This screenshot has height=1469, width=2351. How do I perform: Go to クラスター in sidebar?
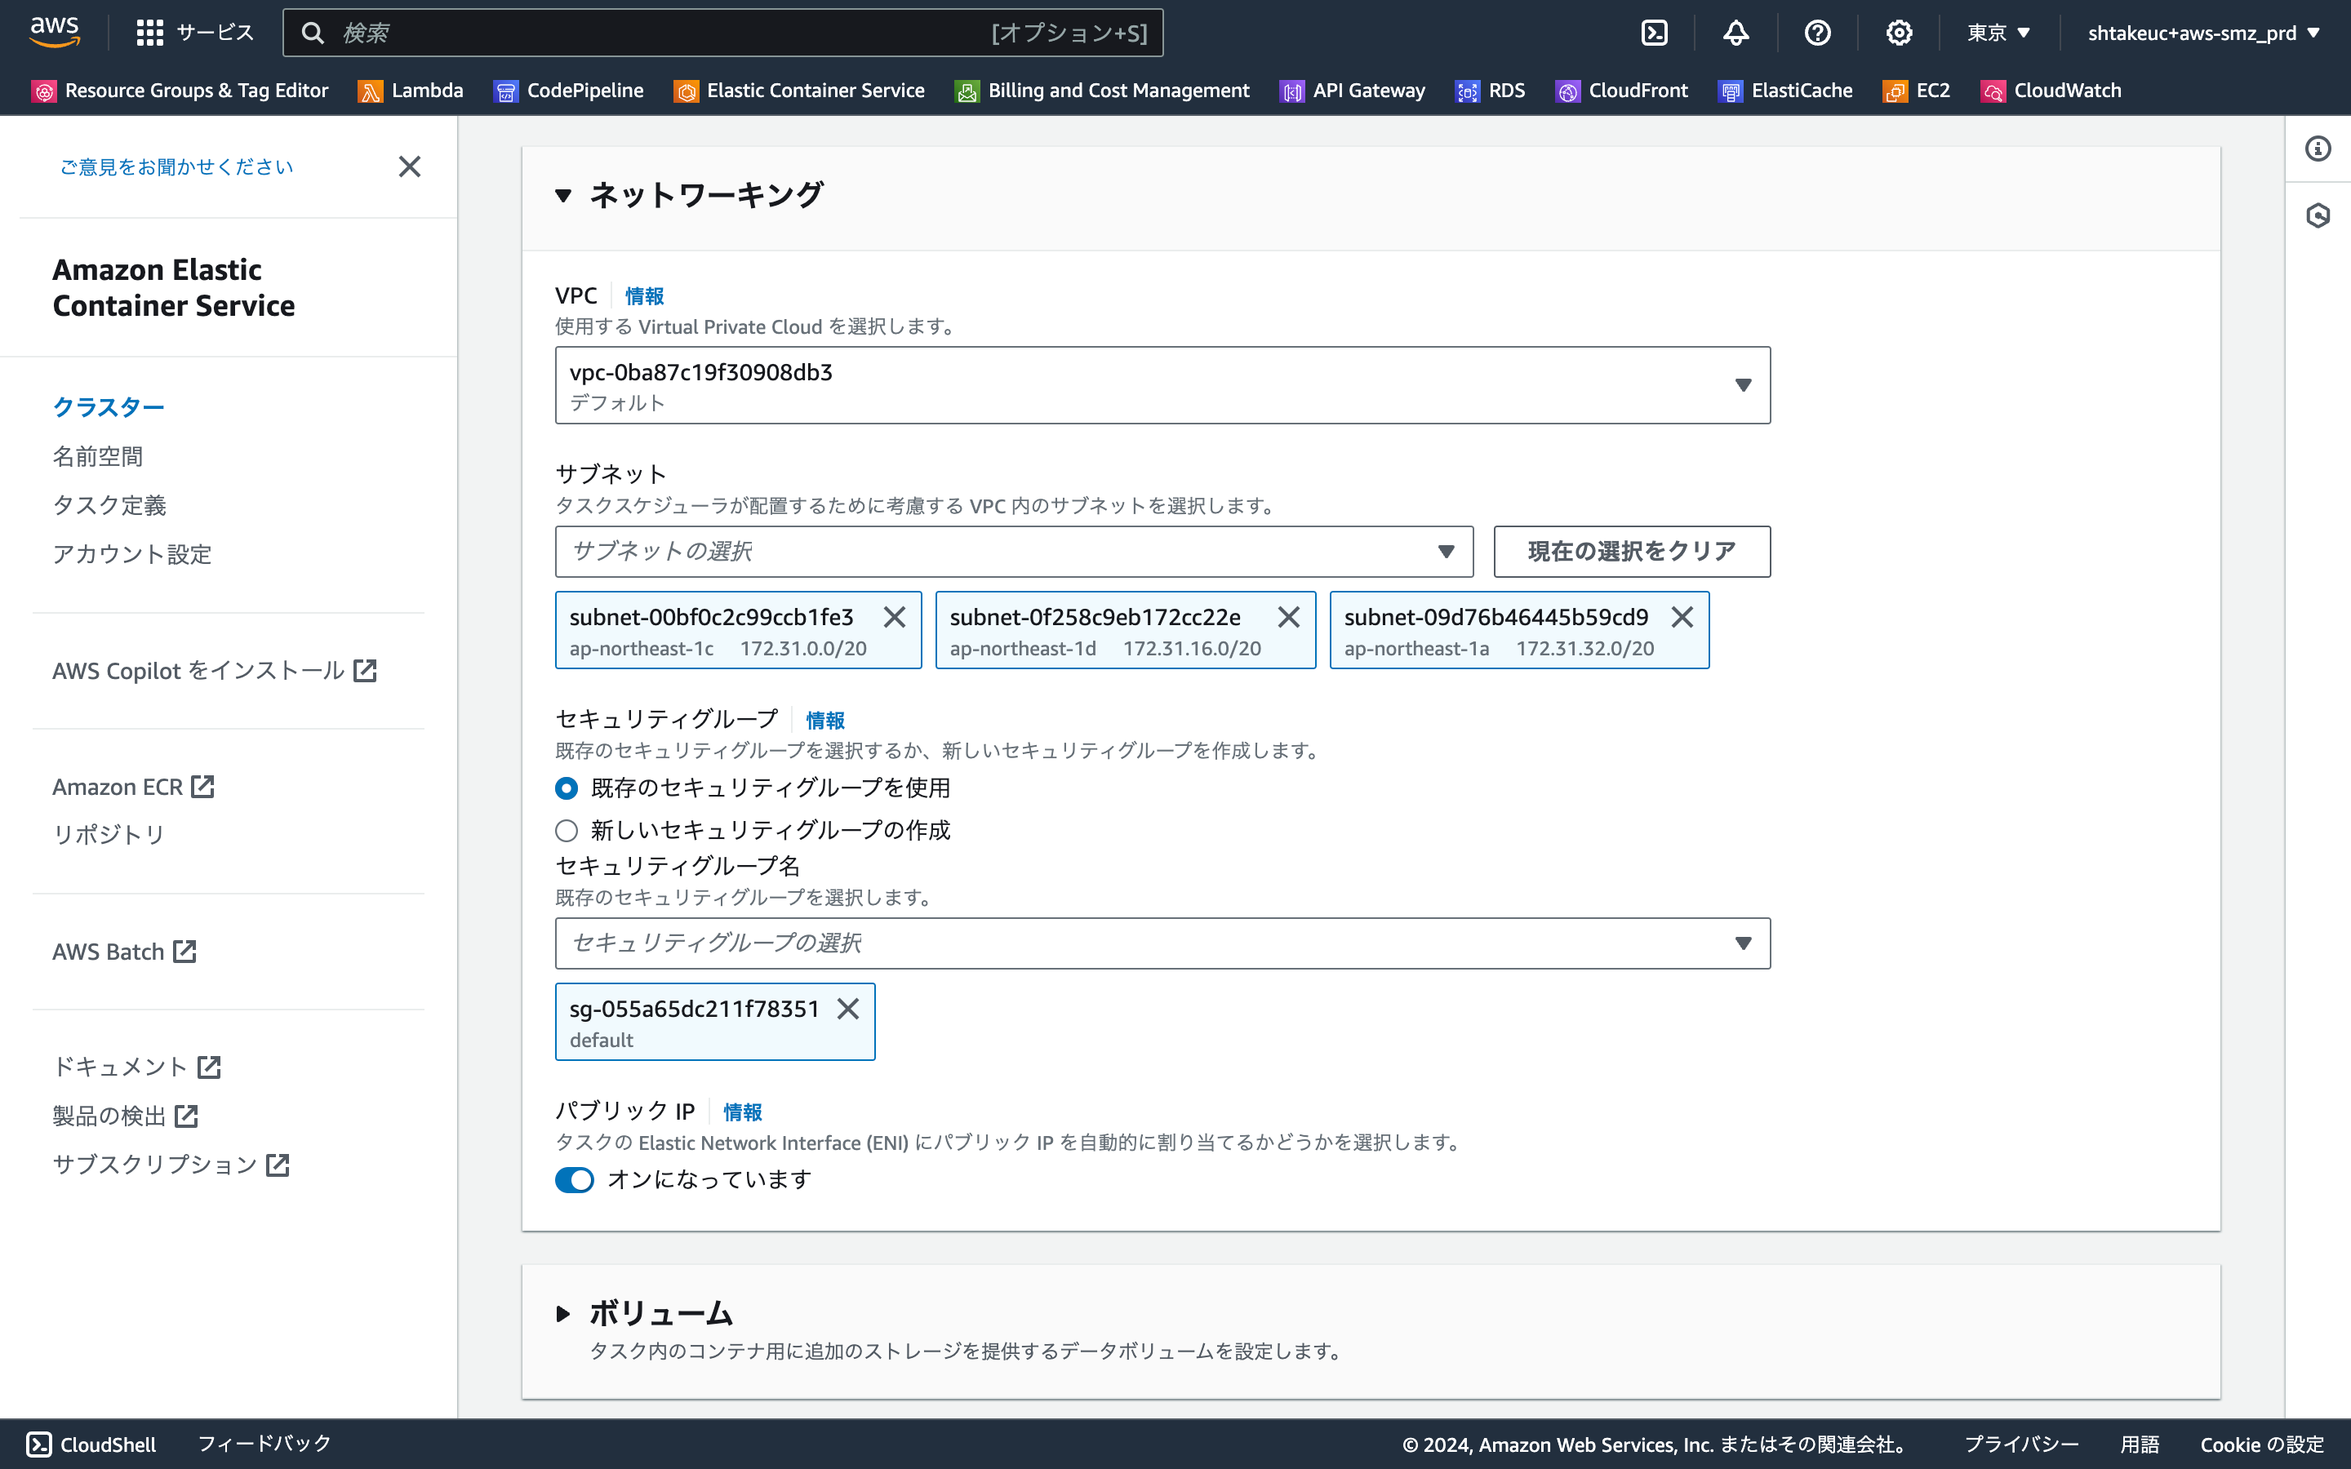(109, 406)
